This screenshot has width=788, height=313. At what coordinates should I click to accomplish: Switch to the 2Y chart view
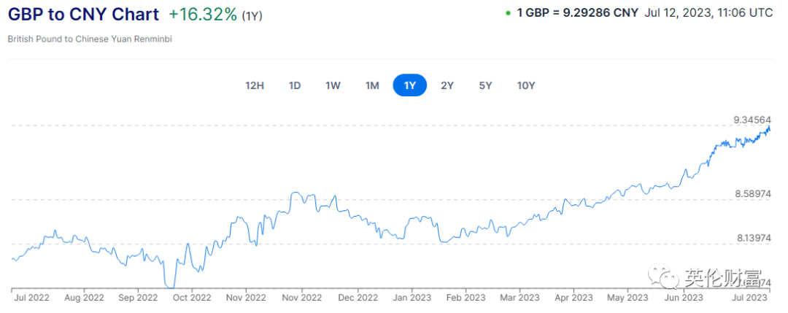(x=447, y=85)
